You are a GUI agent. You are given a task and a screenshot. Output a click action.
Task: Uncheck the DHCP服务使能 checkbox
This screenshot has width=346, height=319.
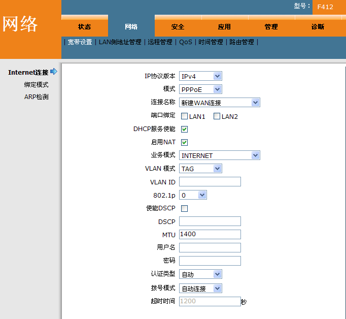pos(185,129)
